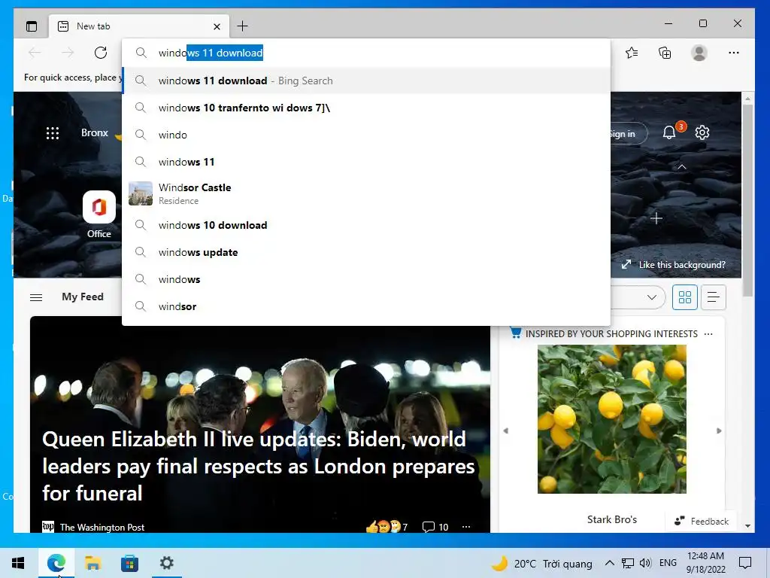Open the Windows Start menu
770x578 pixels.
point(18,563)
